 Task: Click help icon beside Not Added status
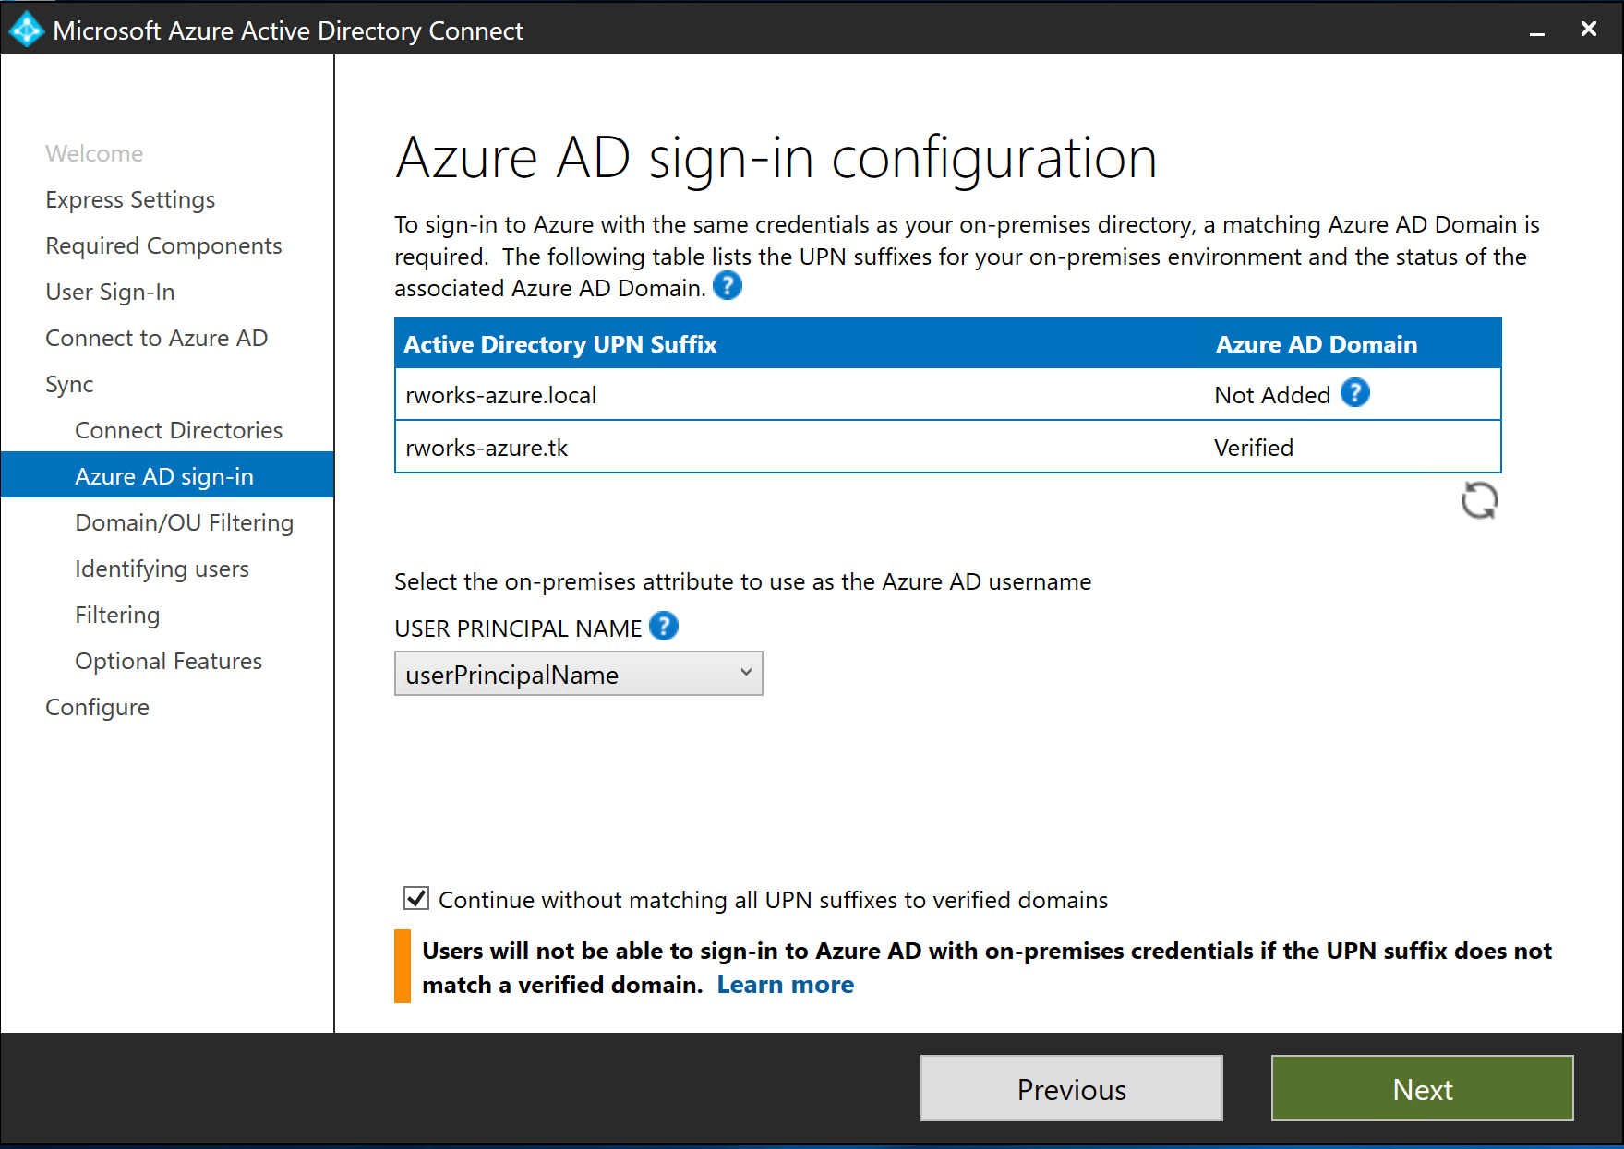(x=1355, y=393)
